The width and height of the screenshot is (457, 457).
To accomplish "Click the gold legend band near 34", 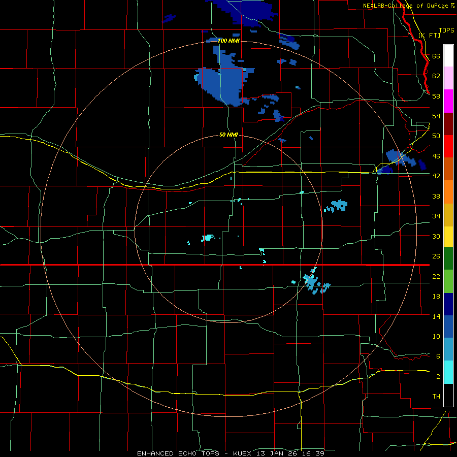I will coord(448,214).
